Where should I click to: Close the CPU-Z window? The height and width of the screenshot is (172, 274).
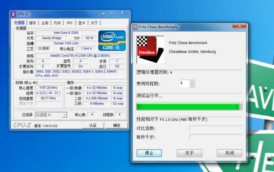tap(122, 13)
